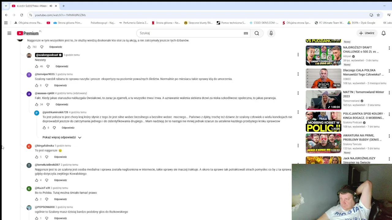Viewport: 392px width, 220px height.
Task: Open options for NAJDROŻSZY DRAFT CHALLENGE video
Action: click(389, 48)
